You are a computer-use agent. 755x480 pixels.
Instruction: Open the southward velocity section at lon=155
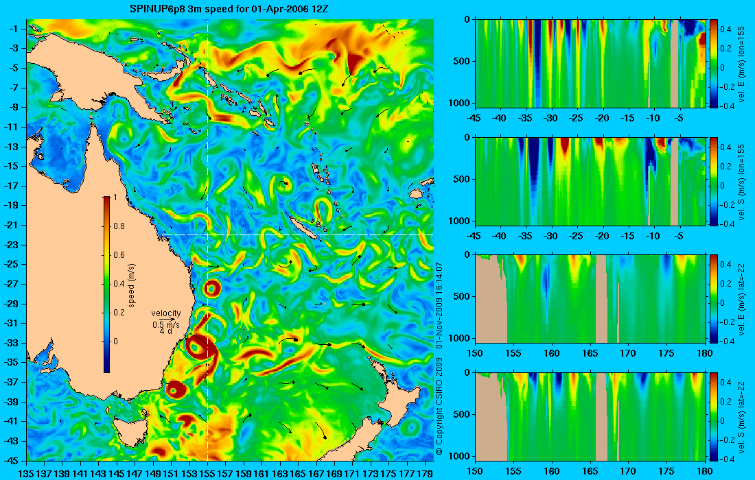[590, 181]
